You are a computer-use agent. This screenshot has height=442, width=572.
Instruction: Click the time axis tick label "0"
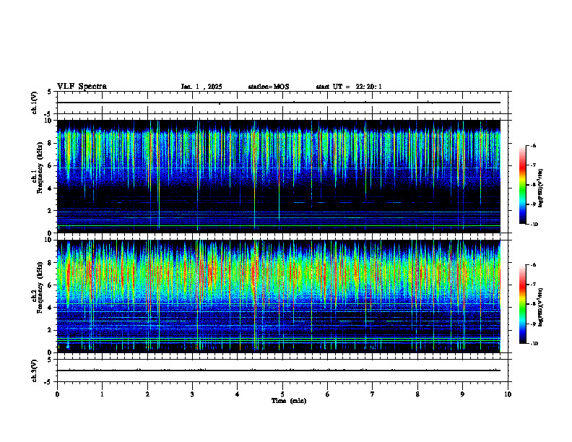click(x=57, y=394)
